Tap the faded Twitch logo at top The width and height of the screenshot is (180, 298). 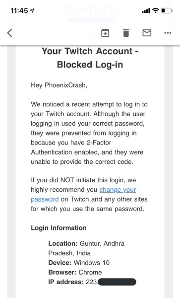pos(90,13)
